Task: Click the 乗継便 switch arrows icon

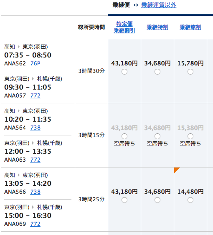Action: pyautogui.click(x=136, y=5)
